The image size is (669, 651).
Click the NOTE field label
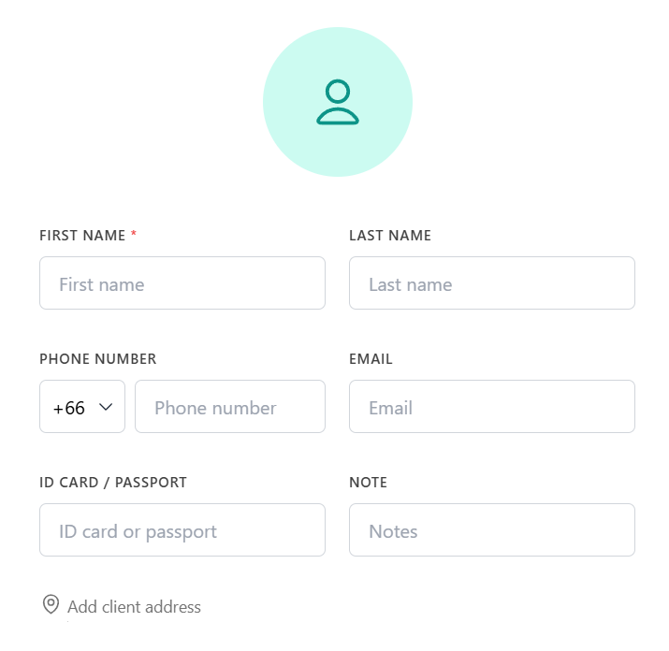(x=368, y=483)
